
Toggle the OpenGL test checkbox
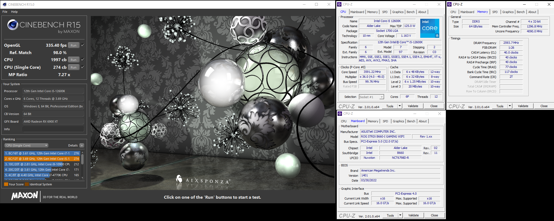pyautogui.click(x=83, y=45)
